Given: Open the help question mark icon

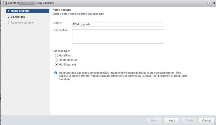Looking at the screenshot, I should pyautogui.click(x=209, y=3).
